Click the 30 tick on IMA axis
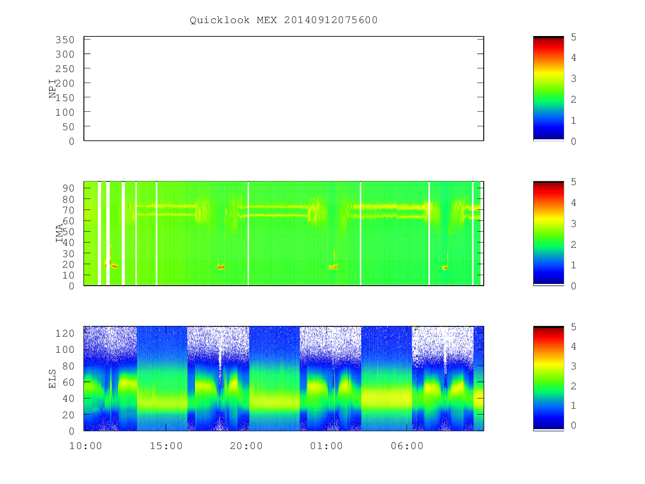Screen dimensions: 645x484 (x=68, y=253)
